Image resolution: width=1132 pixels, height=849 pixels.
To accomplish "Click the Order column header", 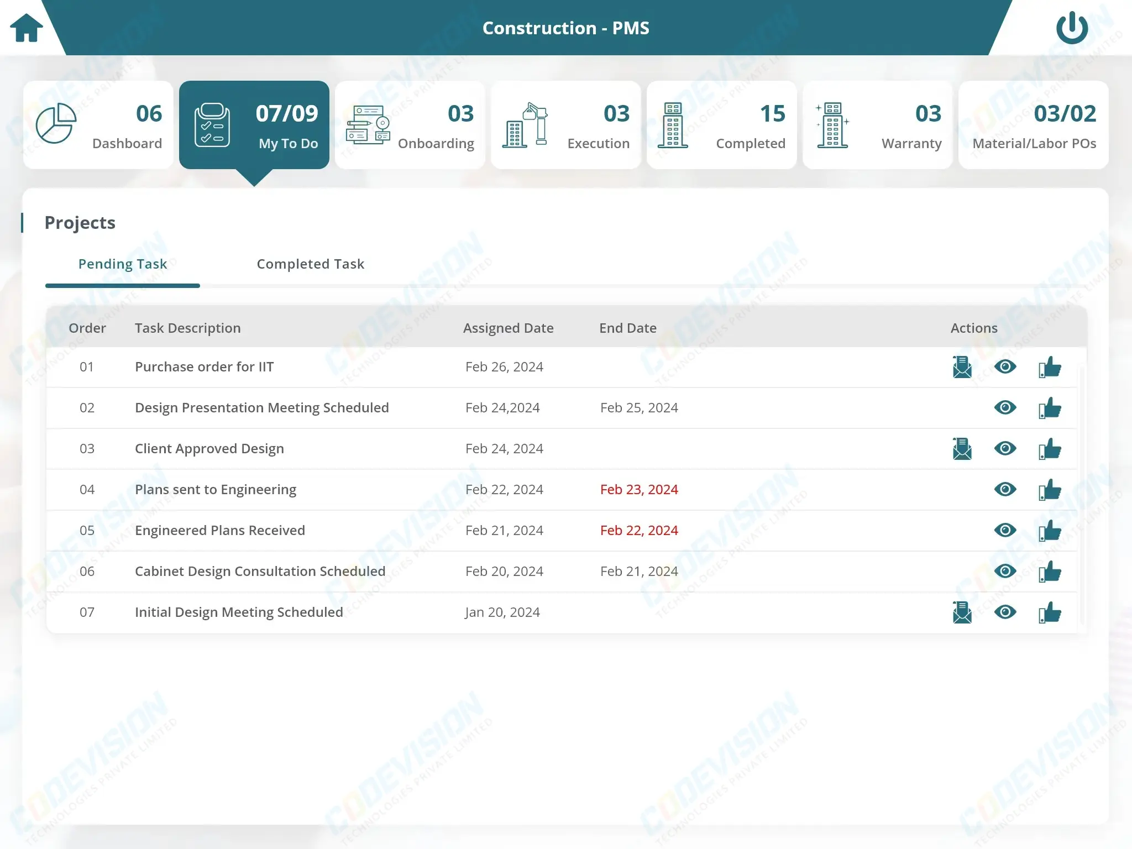I will click(x=87, y=328).
